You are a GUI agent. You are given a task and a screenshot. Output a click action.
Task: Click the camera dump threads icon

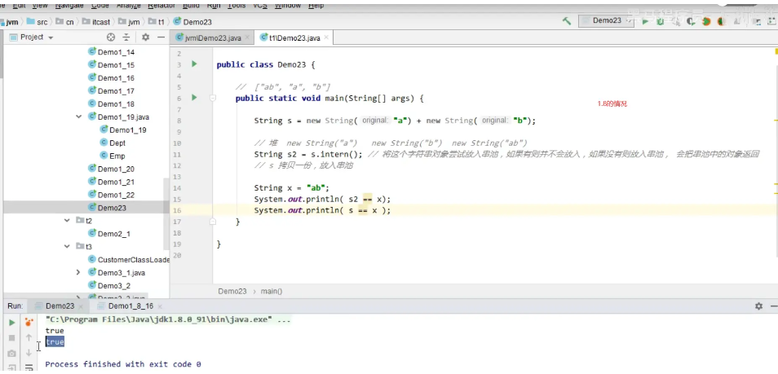coord(12,353)
